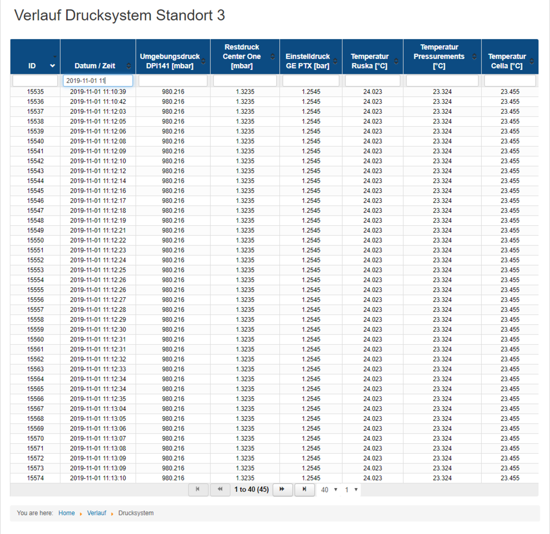Screen dimensions: 550x534
Task: Go to the next page of results
Action: pos(282,489)
